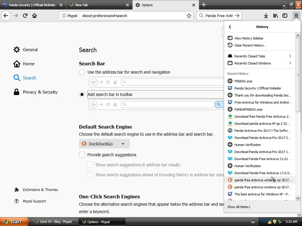Switch to Zone 94 - Blog taskbar window
The width and height of the screenshot is (302, 226).
tap(55, 222)
